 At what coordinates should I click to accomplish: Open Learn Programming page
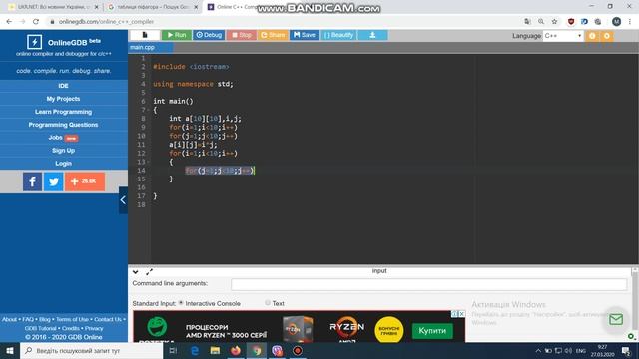[63, 112]
